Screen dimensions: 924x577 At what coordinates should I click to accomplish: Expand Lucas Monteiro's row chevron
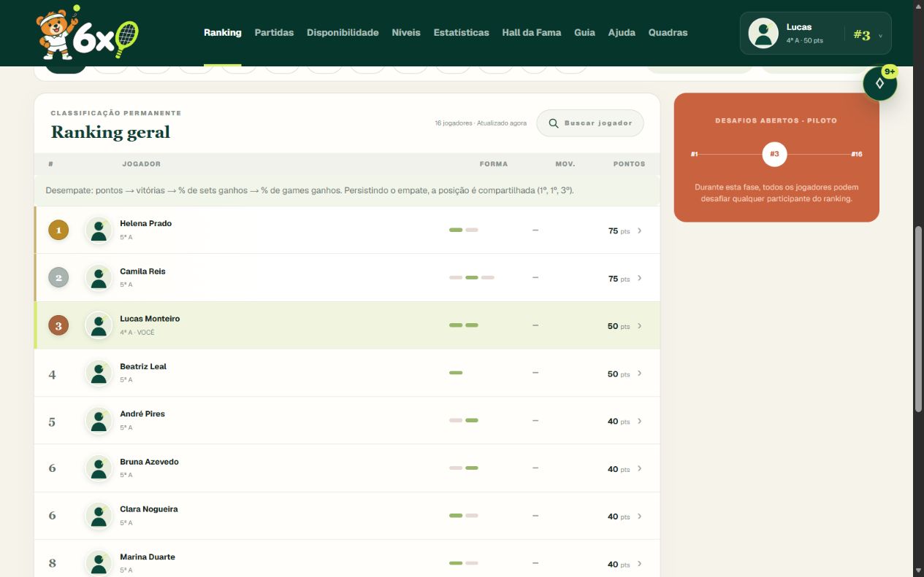click(x=640, y=326)
